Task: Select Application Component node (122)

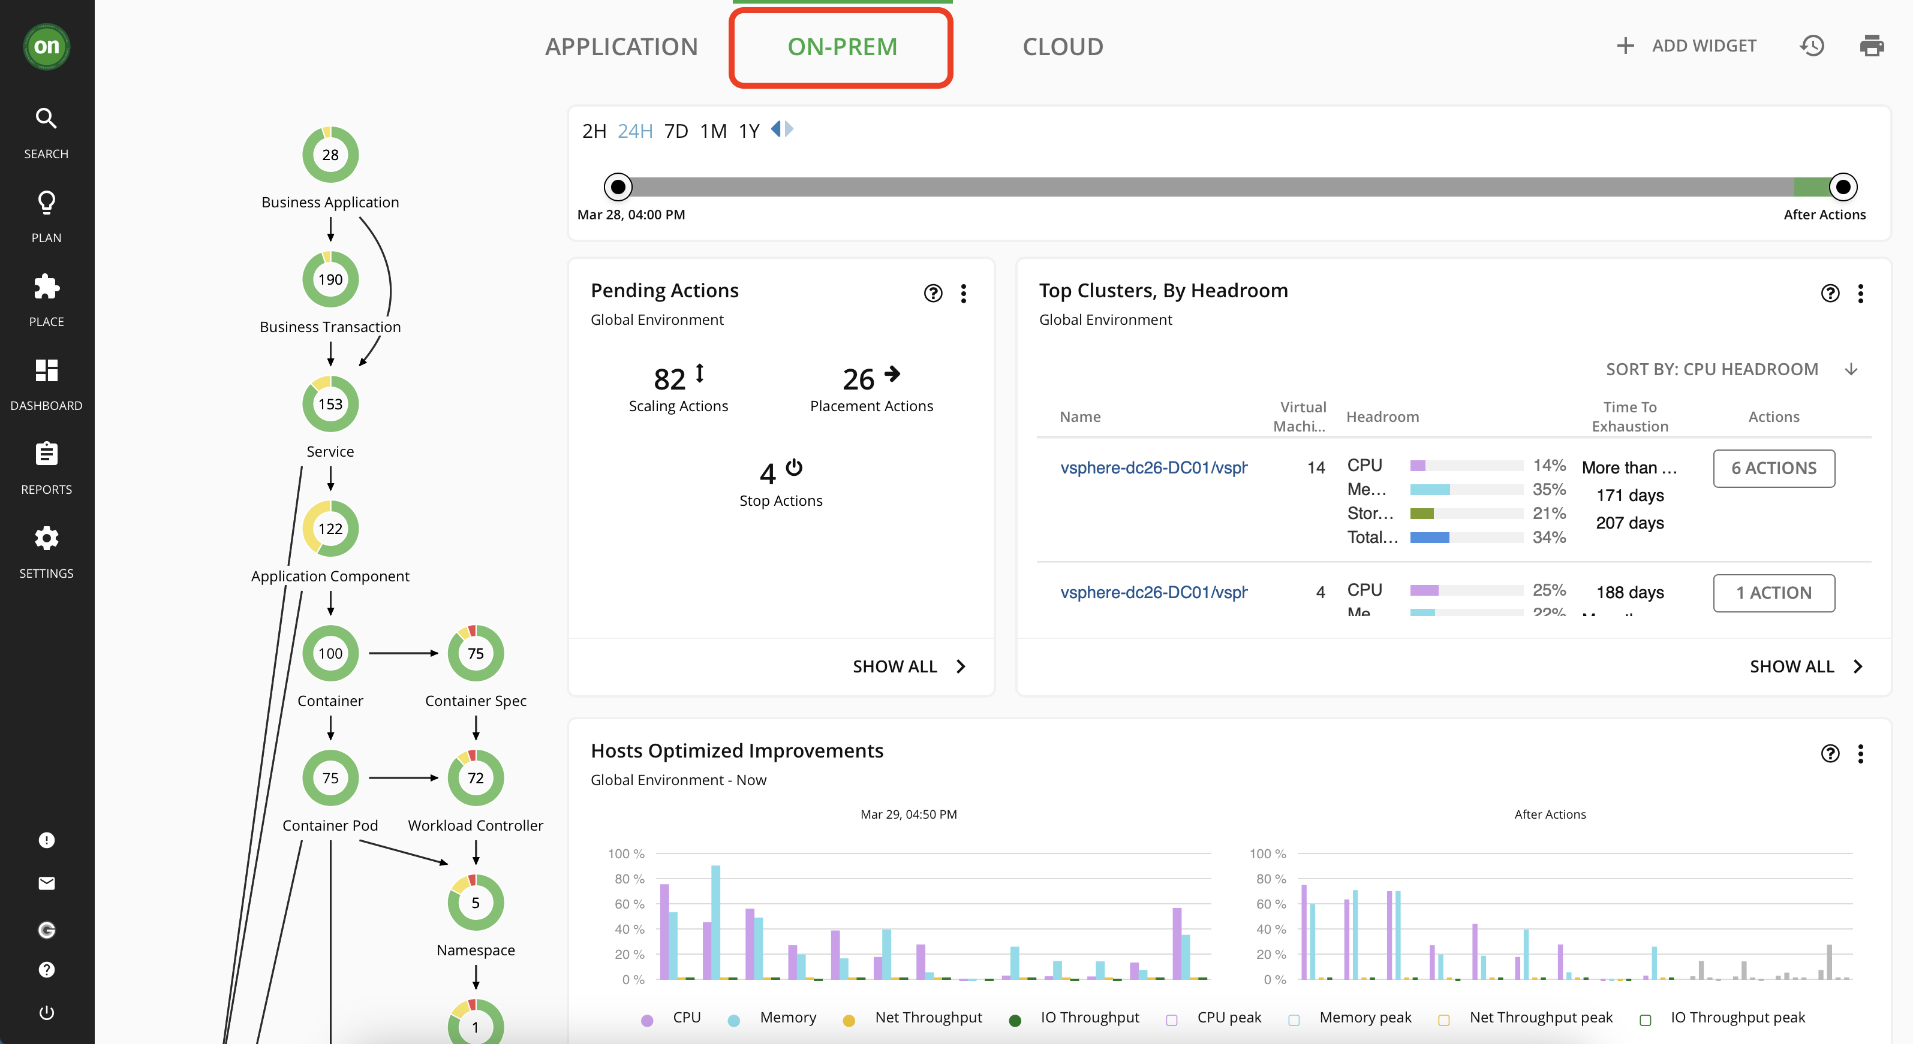Action: coord(330,529)
